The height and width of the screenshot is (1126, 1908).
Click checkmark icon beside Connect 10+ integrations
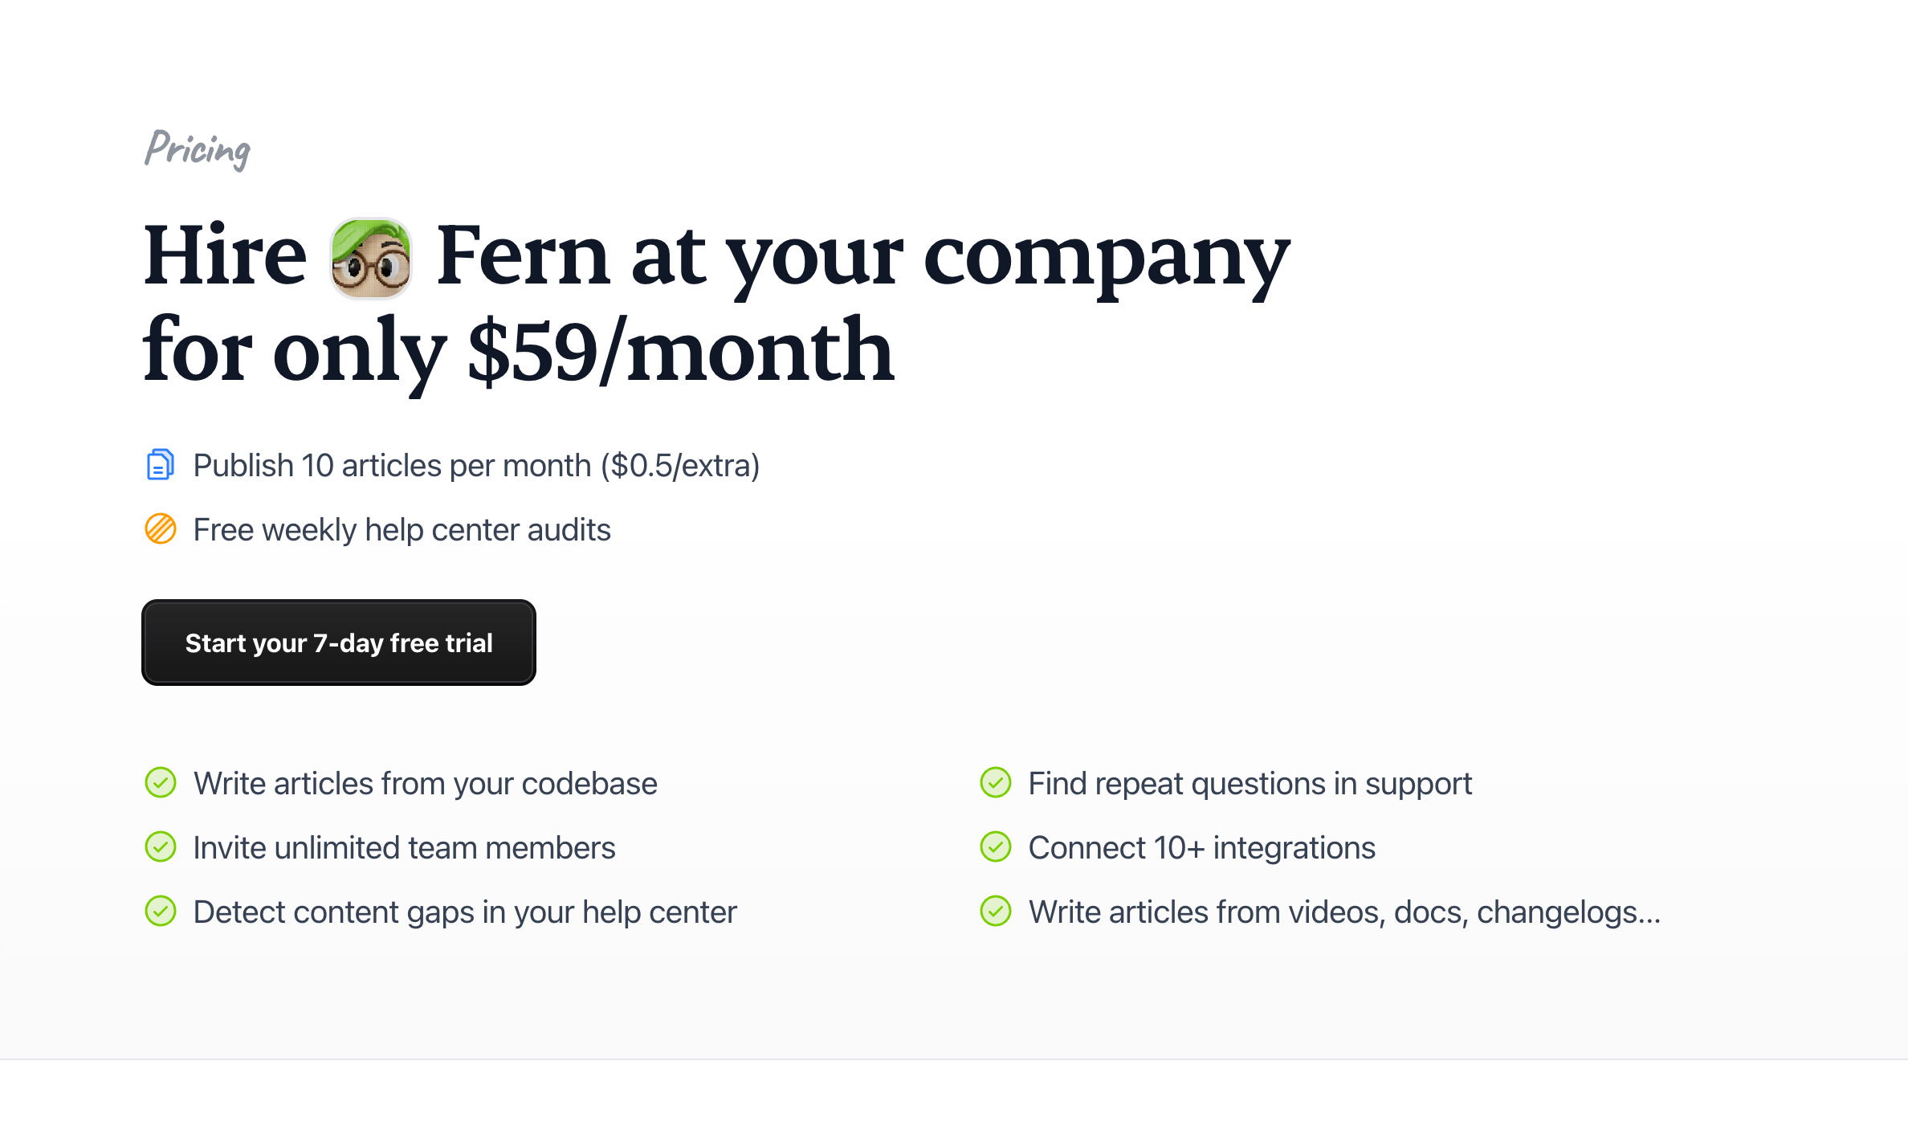[996, 847]
